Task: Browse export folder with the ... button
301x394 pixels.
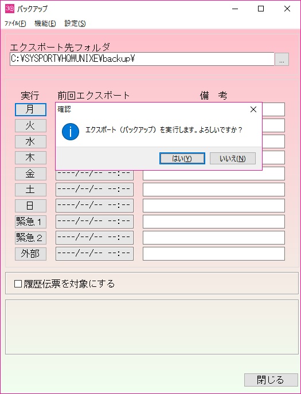Action: click(282, 60)
